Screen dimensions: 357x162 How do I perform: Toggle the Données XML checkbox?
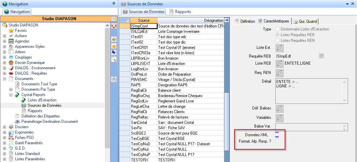(277, 135)
